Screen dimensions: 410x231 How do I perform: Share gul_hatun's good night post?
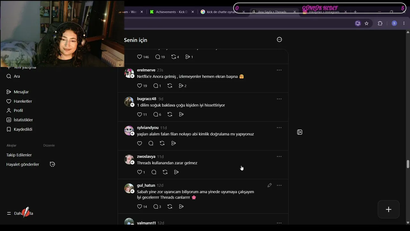coord(181,207)
